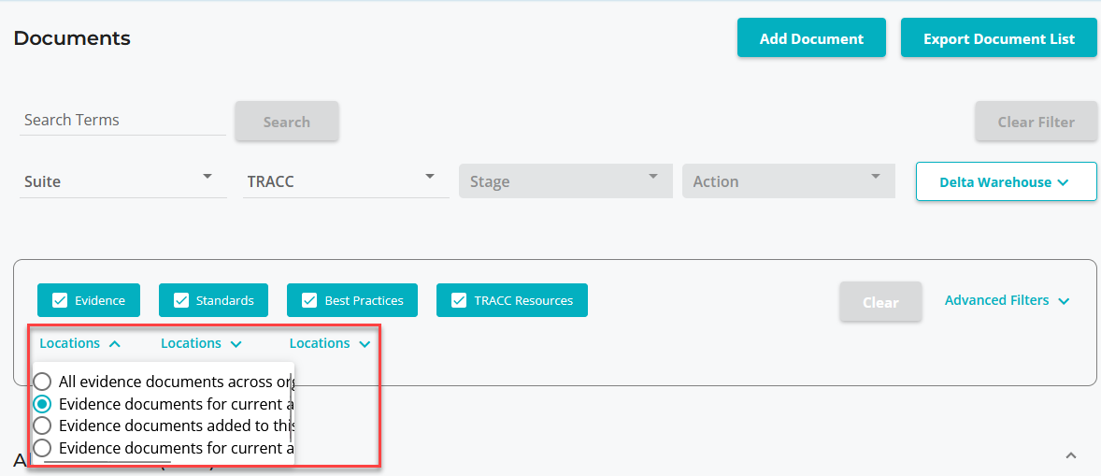Open the Stage dropdown
Viewport: 1101px width, 476px height.
point(565,181)
